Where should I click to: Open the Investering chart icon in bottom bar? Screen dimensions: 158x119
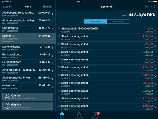79,114
